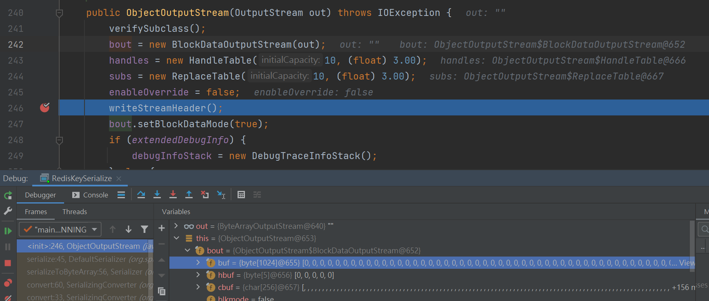Click the frames filter funnel icon
The height and width of the screenshot is (301, 709).
click(144, 229)
